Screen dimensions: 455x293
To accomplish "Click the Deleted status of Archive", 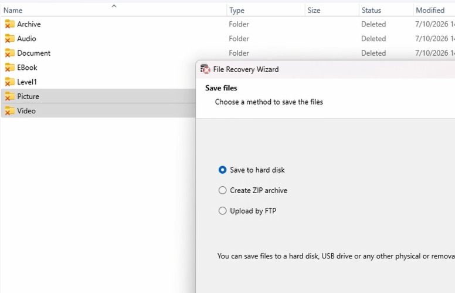I will coord(373,24).
